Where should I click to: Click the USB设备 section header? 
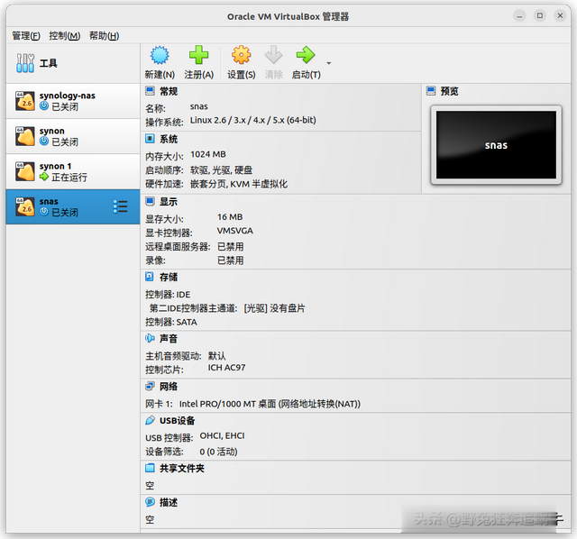click(177, 421)
